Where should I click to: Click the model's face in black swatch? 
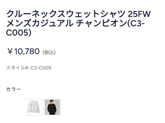[x=51, y=101]
